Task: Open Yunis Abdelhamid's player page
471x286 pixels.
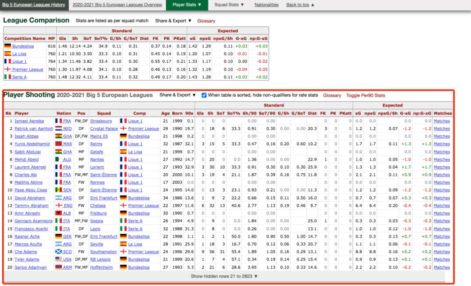Action: click(x=32, y=144)
